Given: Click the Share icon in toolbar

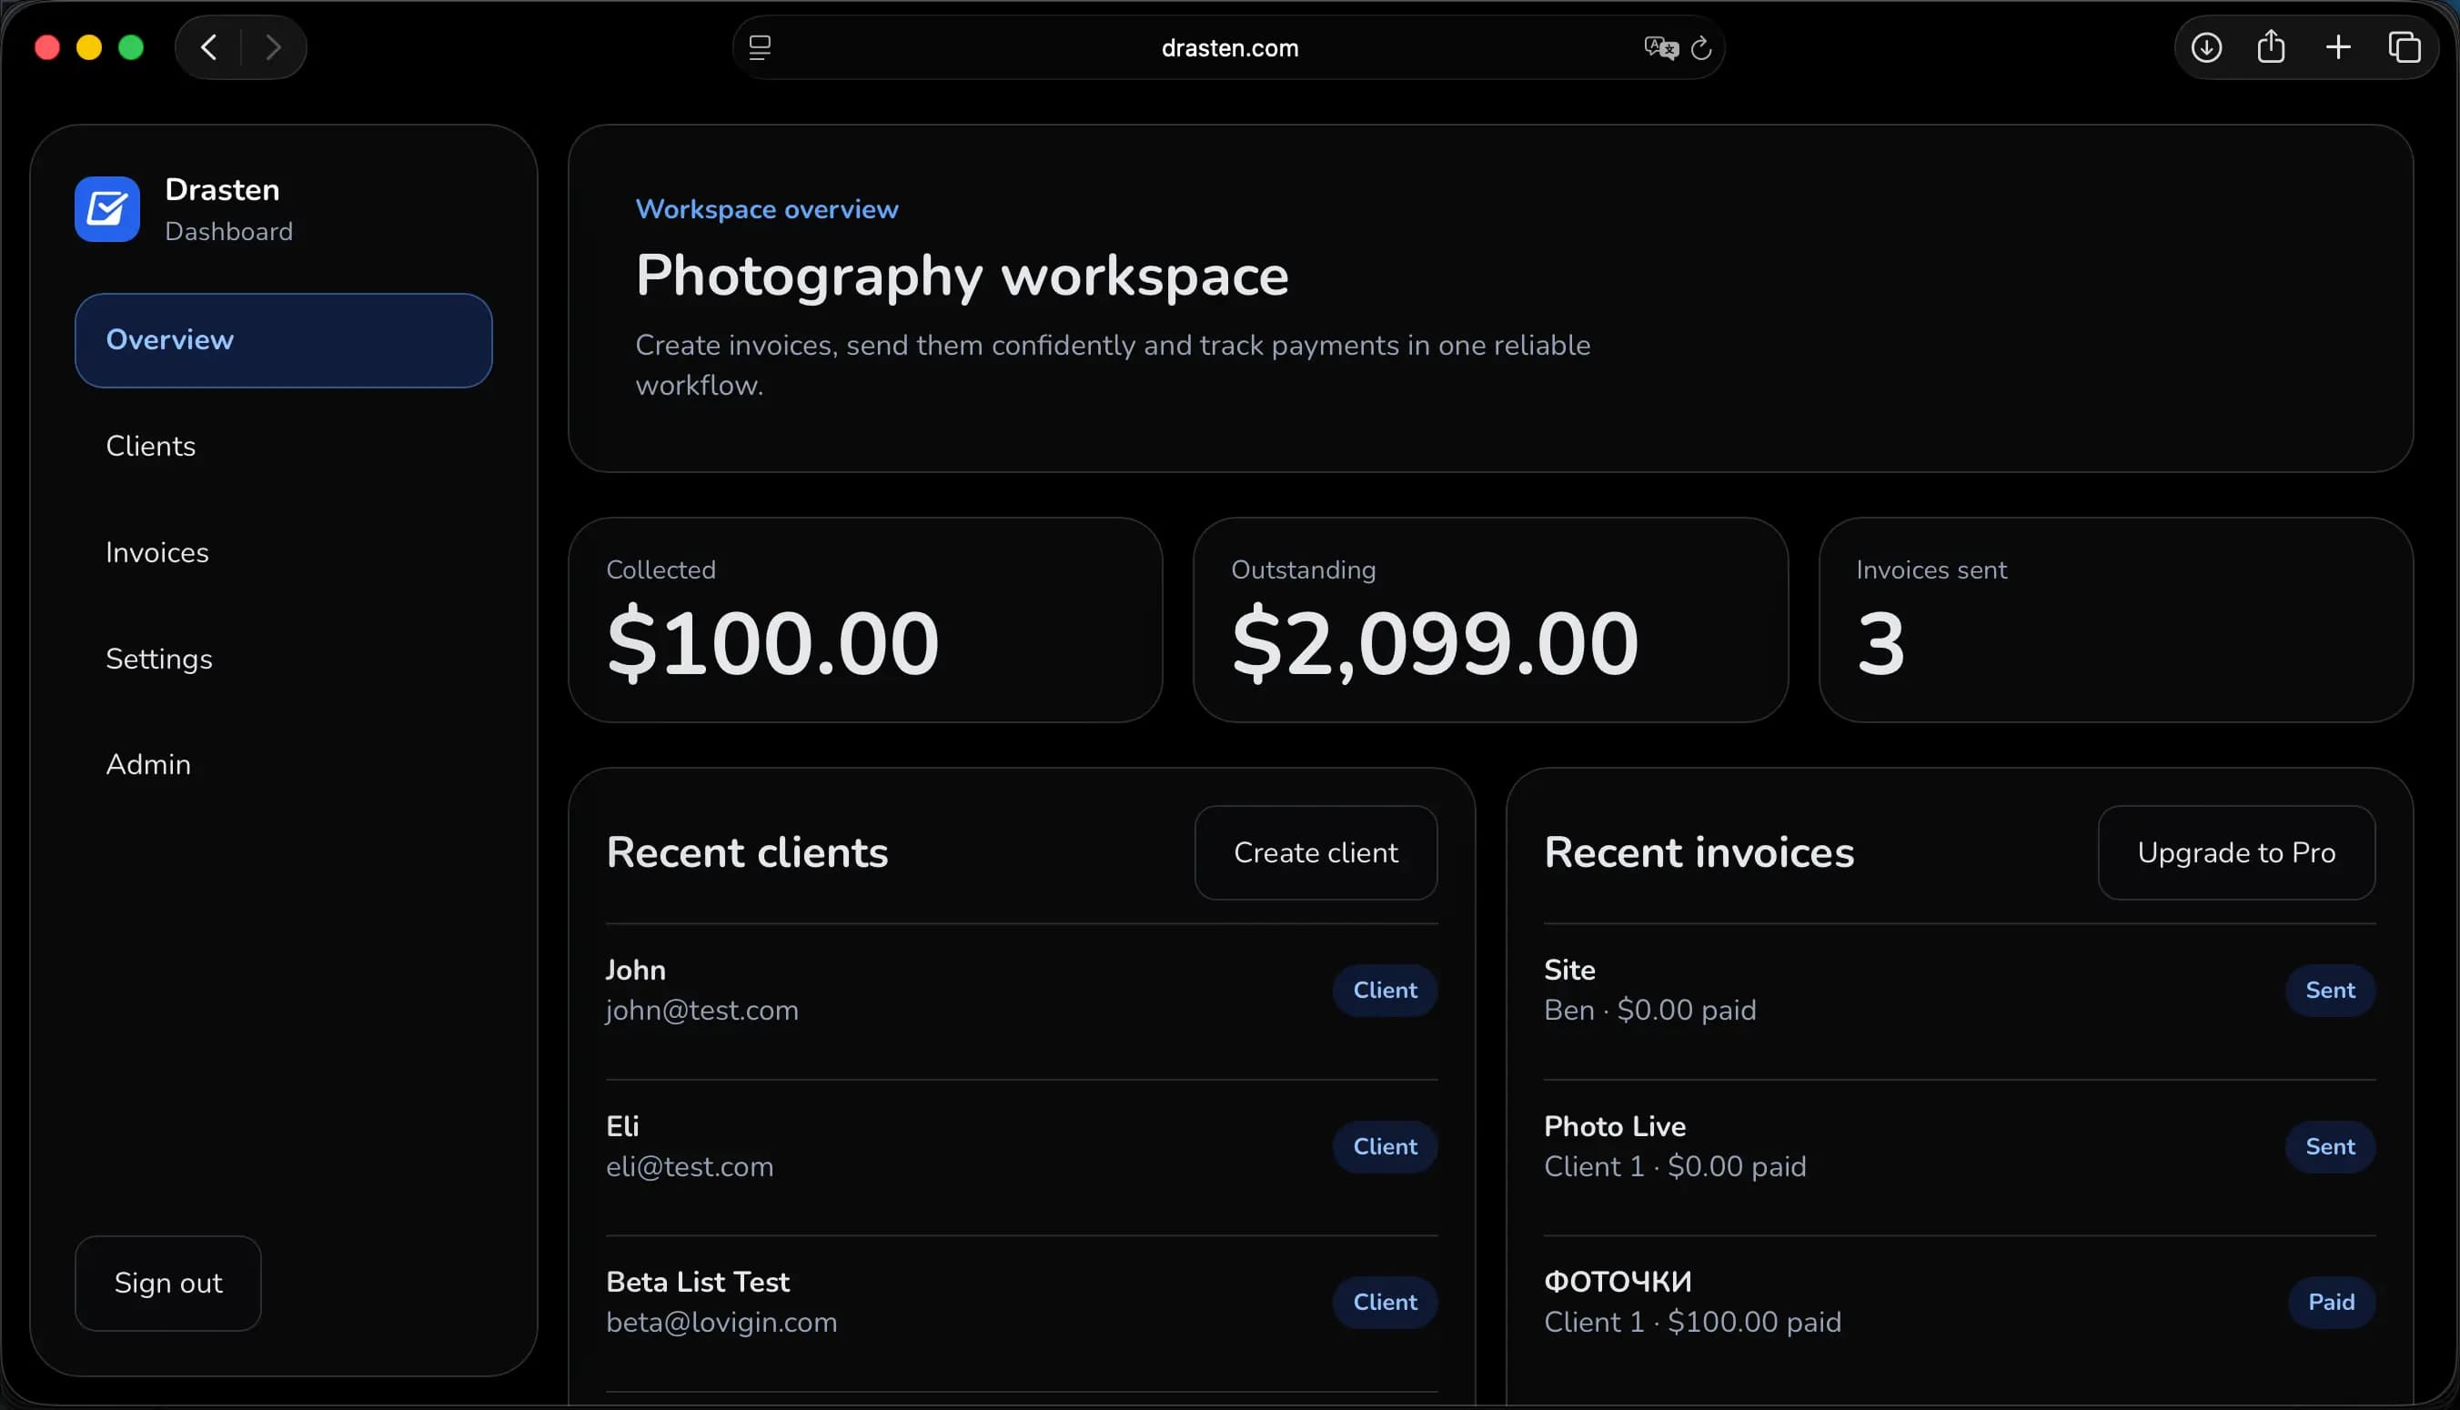Looking at the screenshot, I should [2271, 47].
